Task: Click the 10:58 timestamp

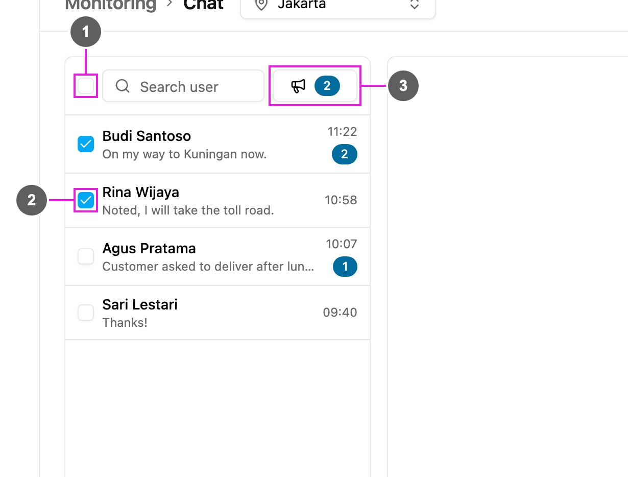Action: (341, 200)
